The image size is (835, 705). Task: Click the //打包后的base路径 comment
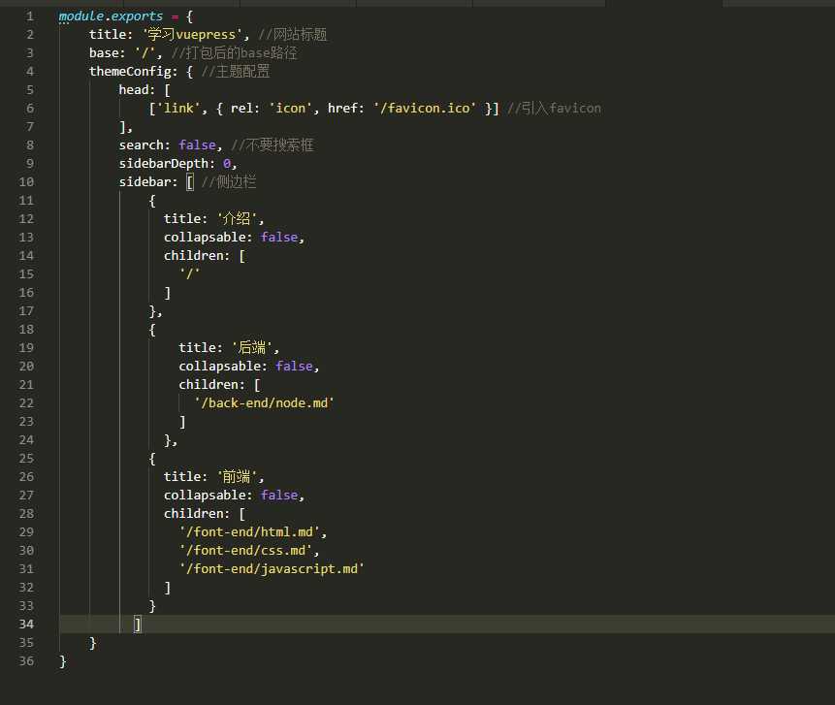coord(234,53)
